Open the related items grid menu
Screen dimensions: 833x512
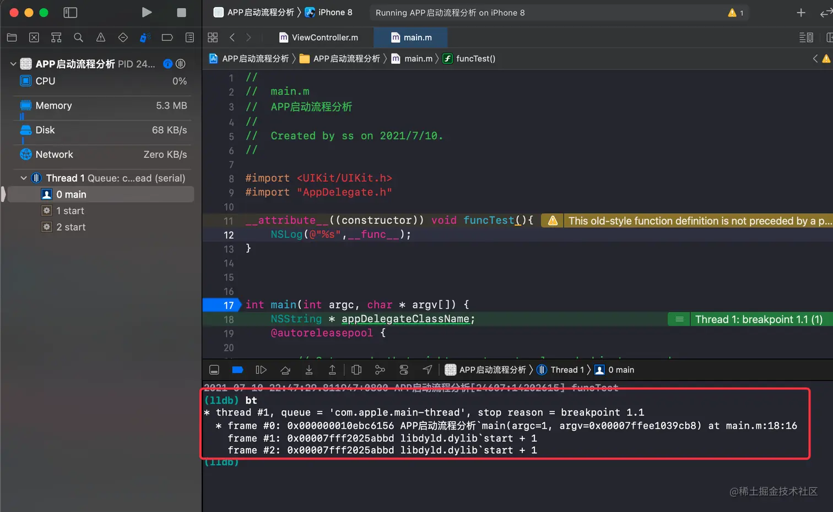click(x=213, y=37)
